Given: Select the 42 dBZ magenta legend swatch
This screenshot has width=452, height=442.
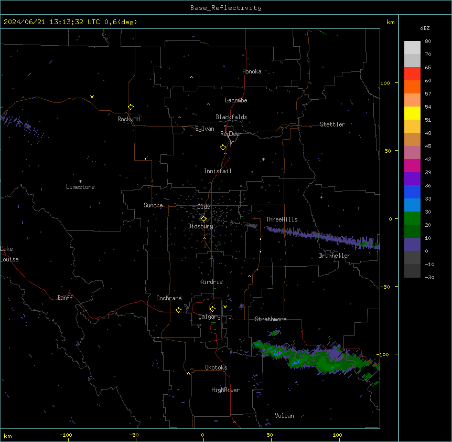Looking at the screenshot, I should click(x=412, y=165).
